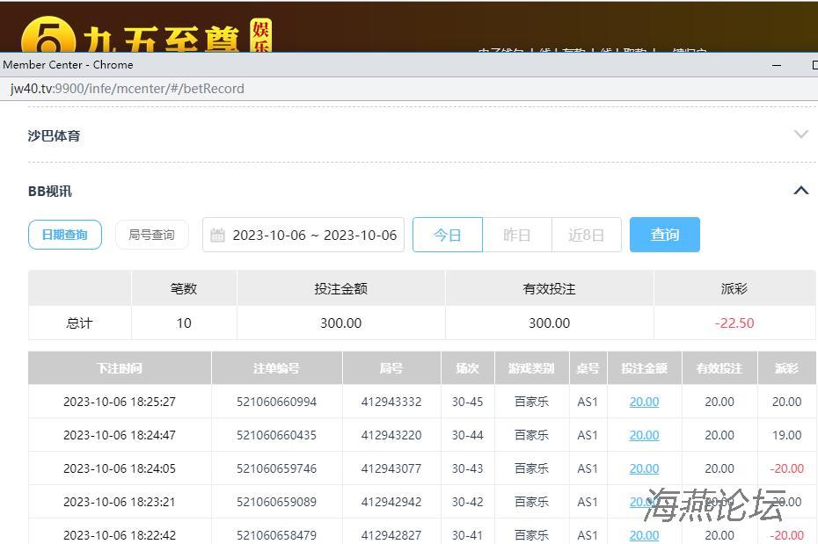Open bet amount link for 18:25:27 record

pyautogui.click(x=644, y=402)
